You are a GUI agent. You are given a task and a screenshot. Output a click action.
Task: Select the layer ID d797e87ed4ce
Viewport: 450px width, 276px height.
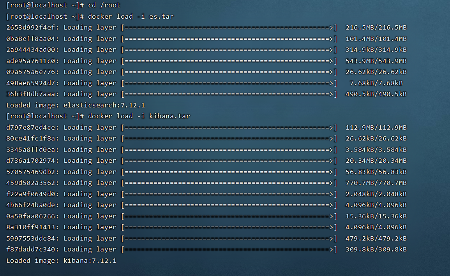[30, 127]
